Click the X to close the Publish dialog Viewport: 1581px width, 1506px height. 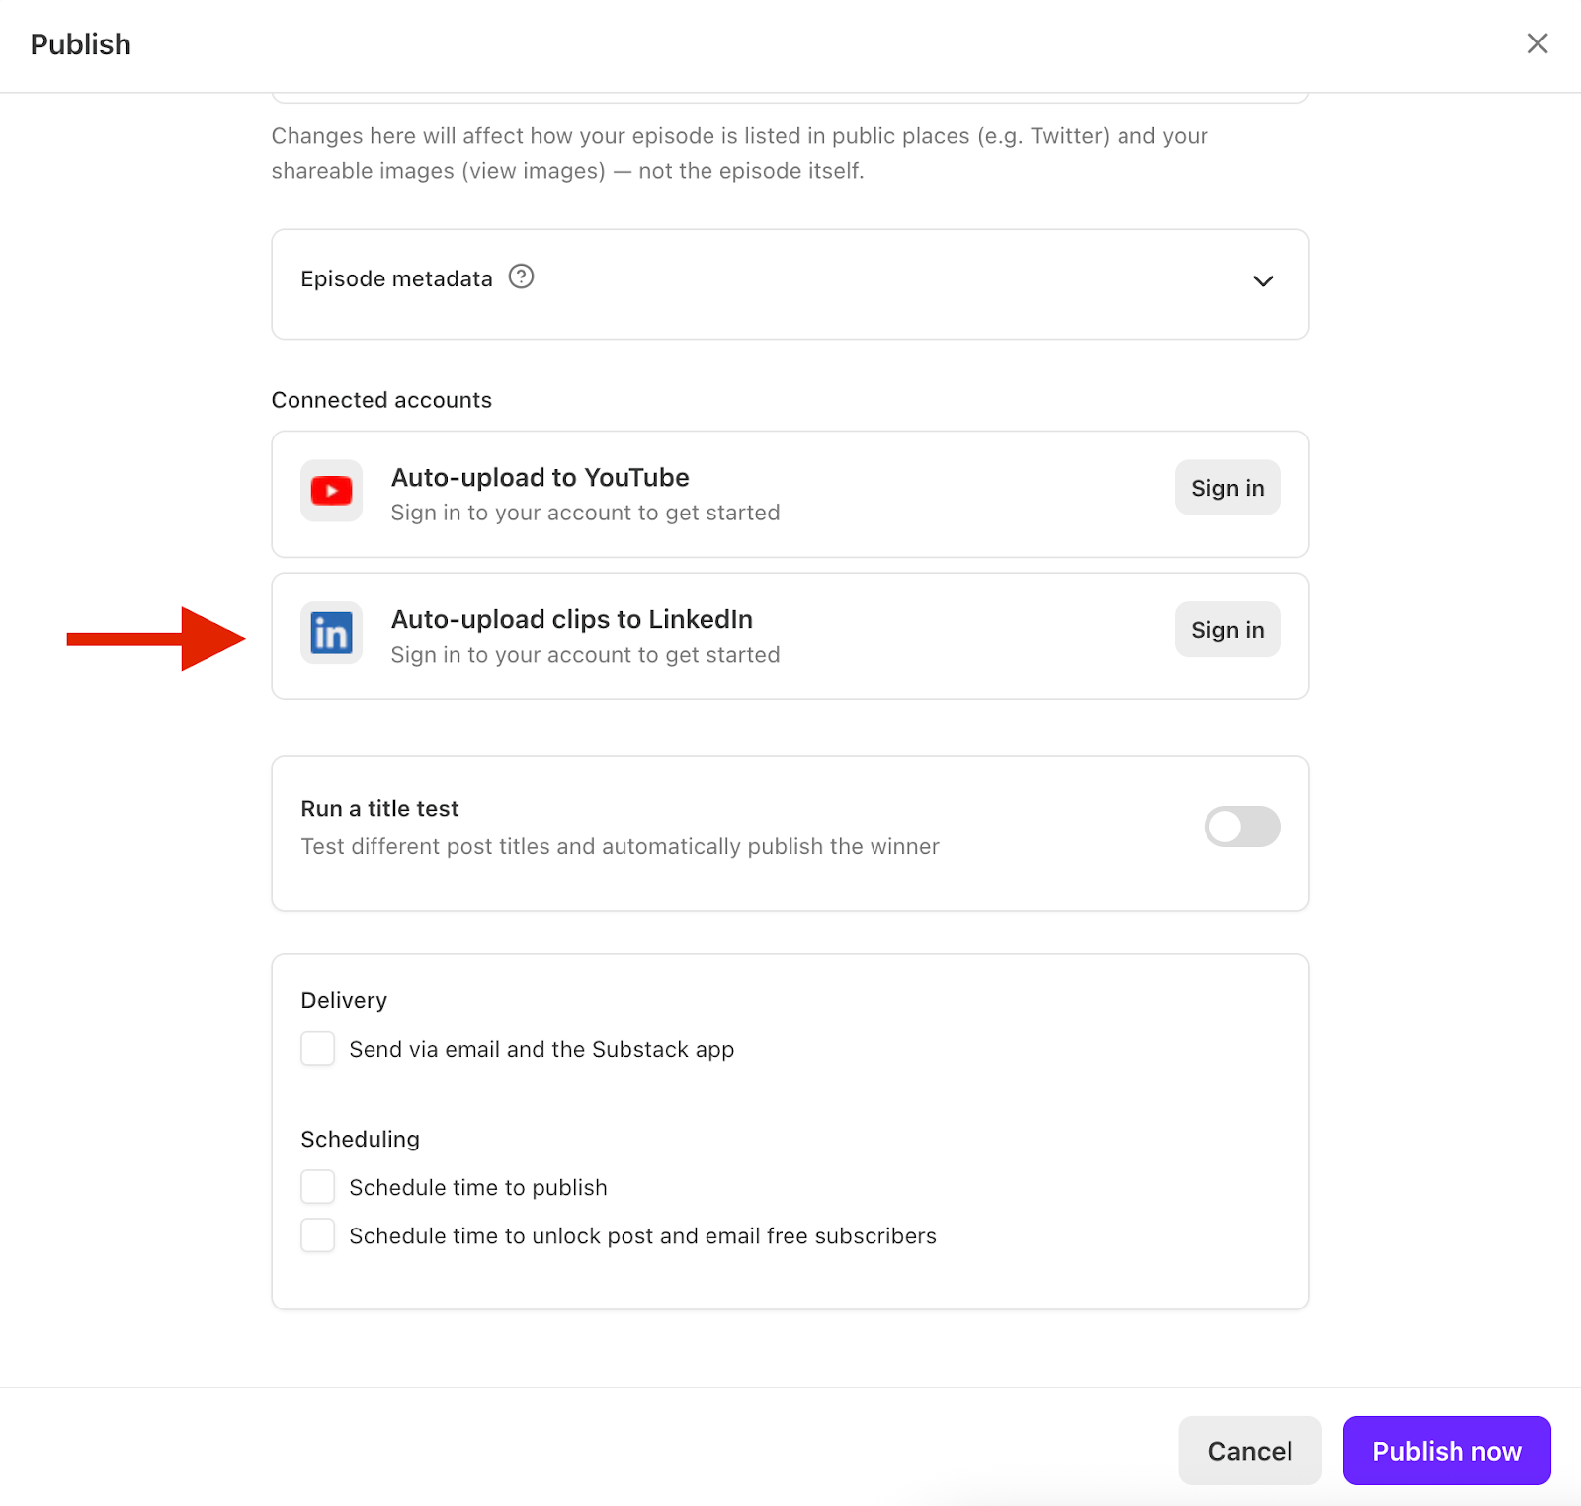tap(1538, 43)
